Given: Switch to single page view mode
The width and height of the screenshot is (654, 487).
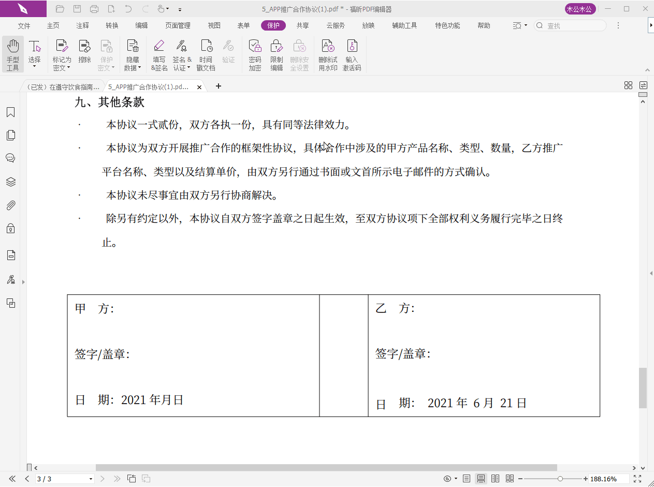Looking at the screenshot, I should pos(466,479).
